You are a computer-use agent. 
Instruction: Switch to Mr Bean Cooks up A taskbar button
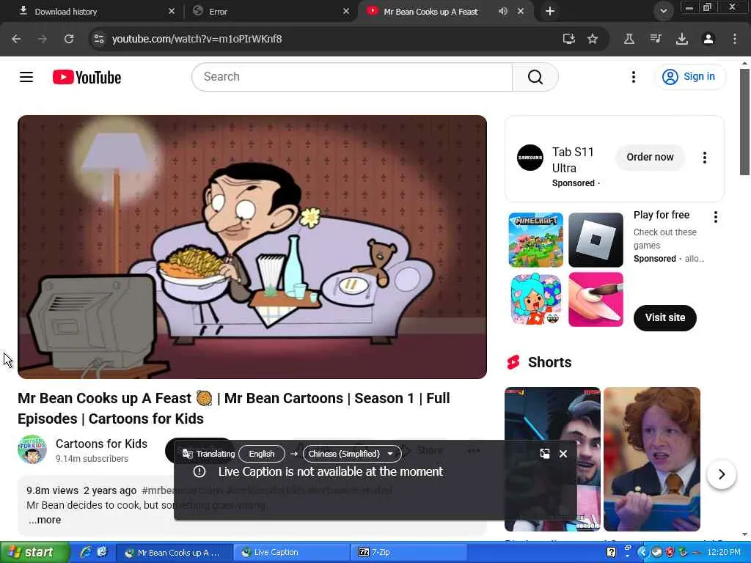175,553
